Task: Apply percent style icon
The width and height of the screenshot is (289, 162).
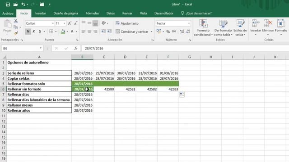Action: tap(168, 31)
